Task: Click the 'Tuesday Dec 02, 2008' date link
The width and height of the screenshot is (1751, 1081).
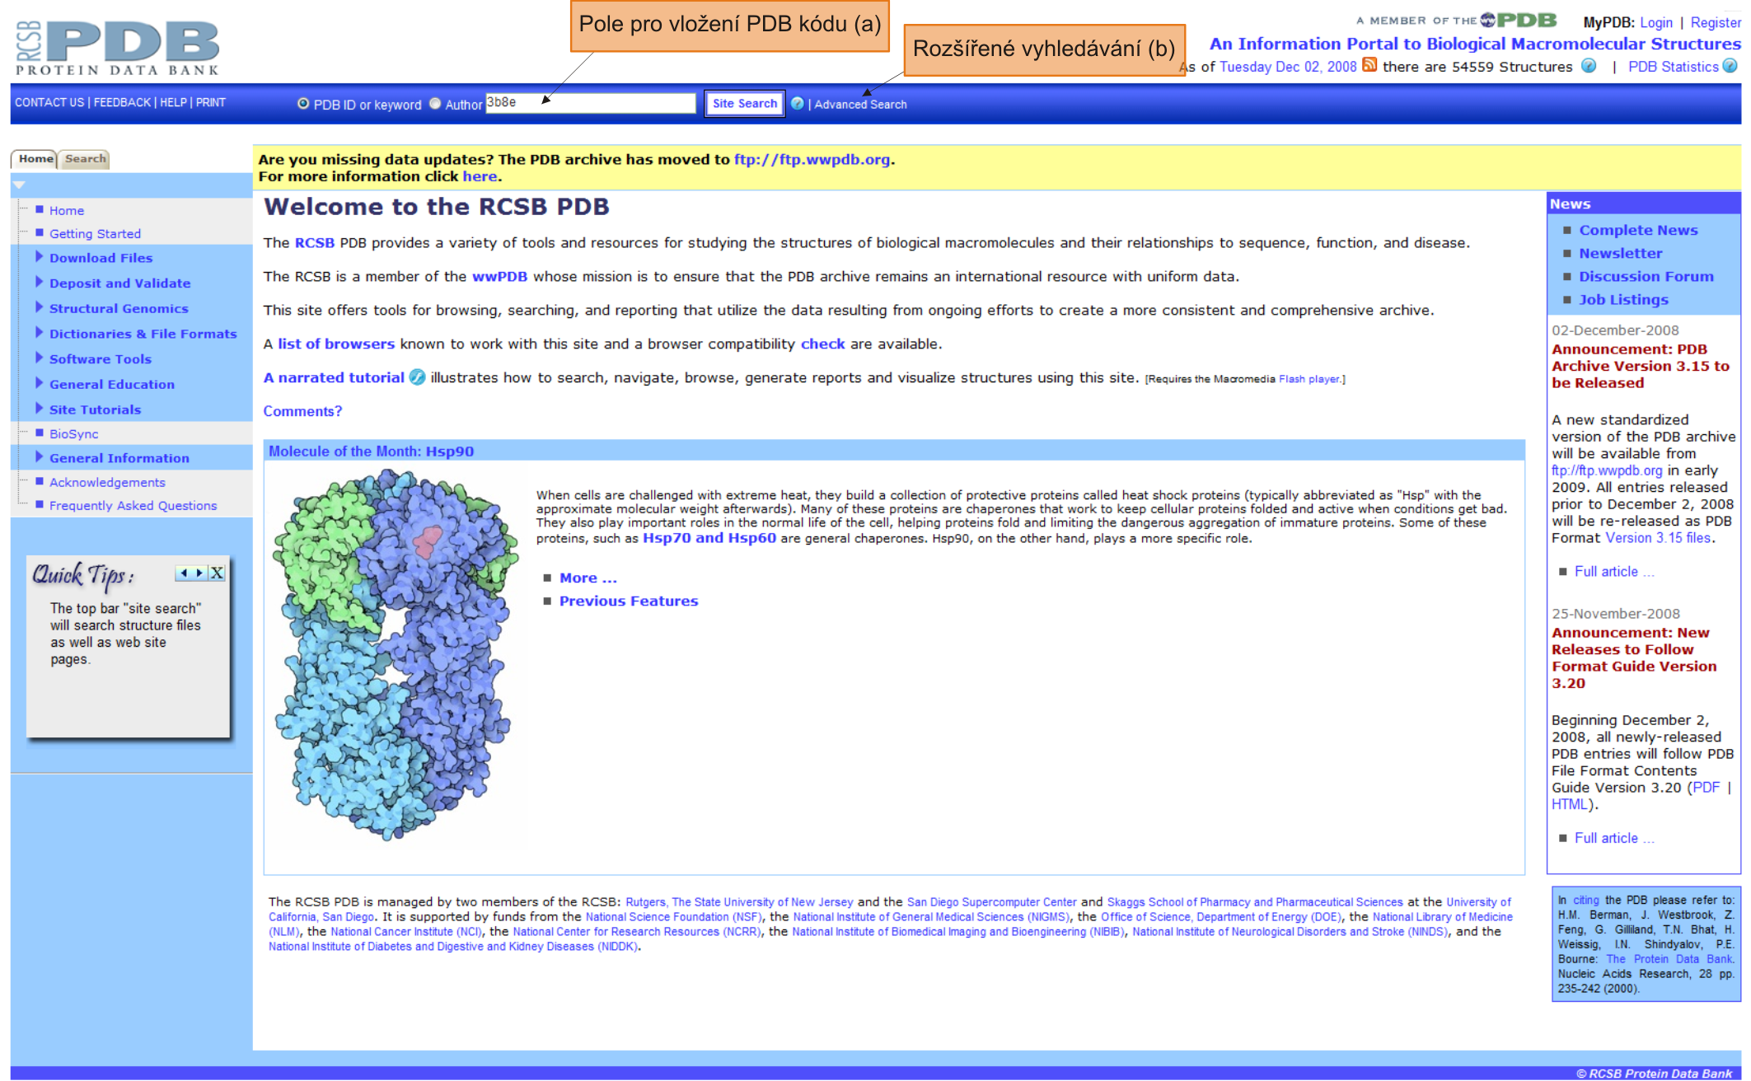Action: click(x=1287, y=67)
